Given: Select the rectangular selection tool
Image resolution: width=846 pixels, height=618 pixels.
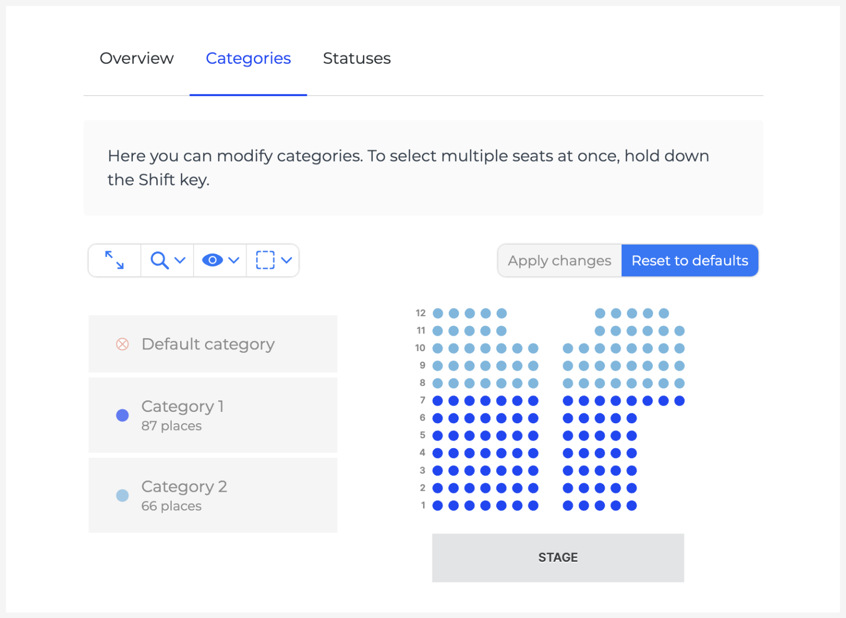Looking at the screenshot, I should pyautogui.click(x=266, y=260).
